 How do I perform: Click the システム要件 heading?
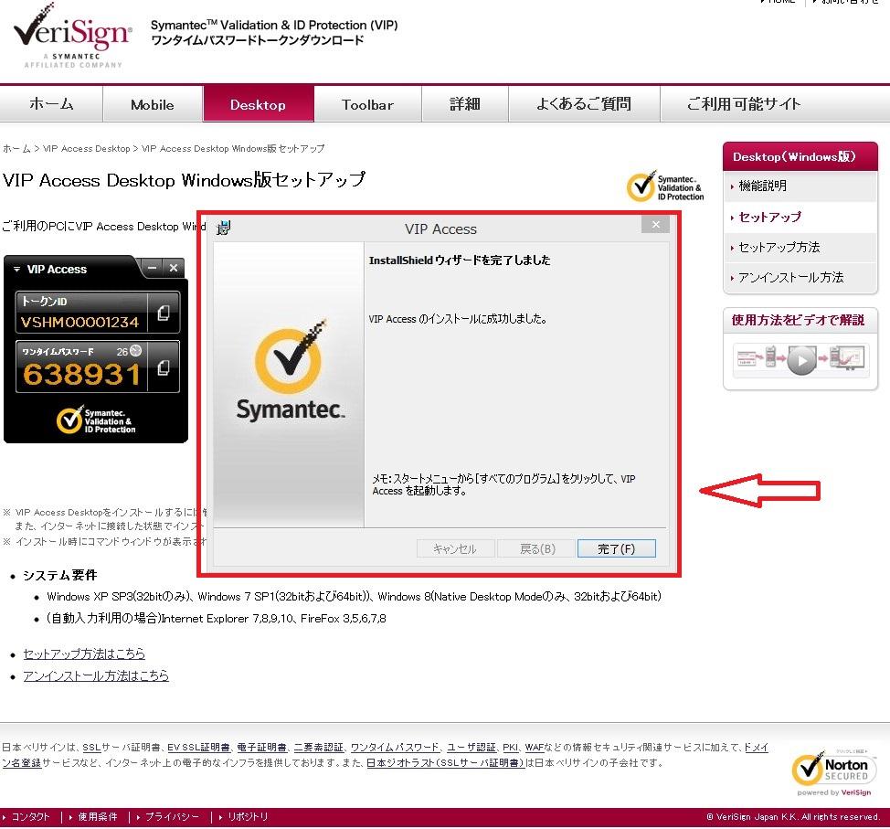click(x=59, y=575)
